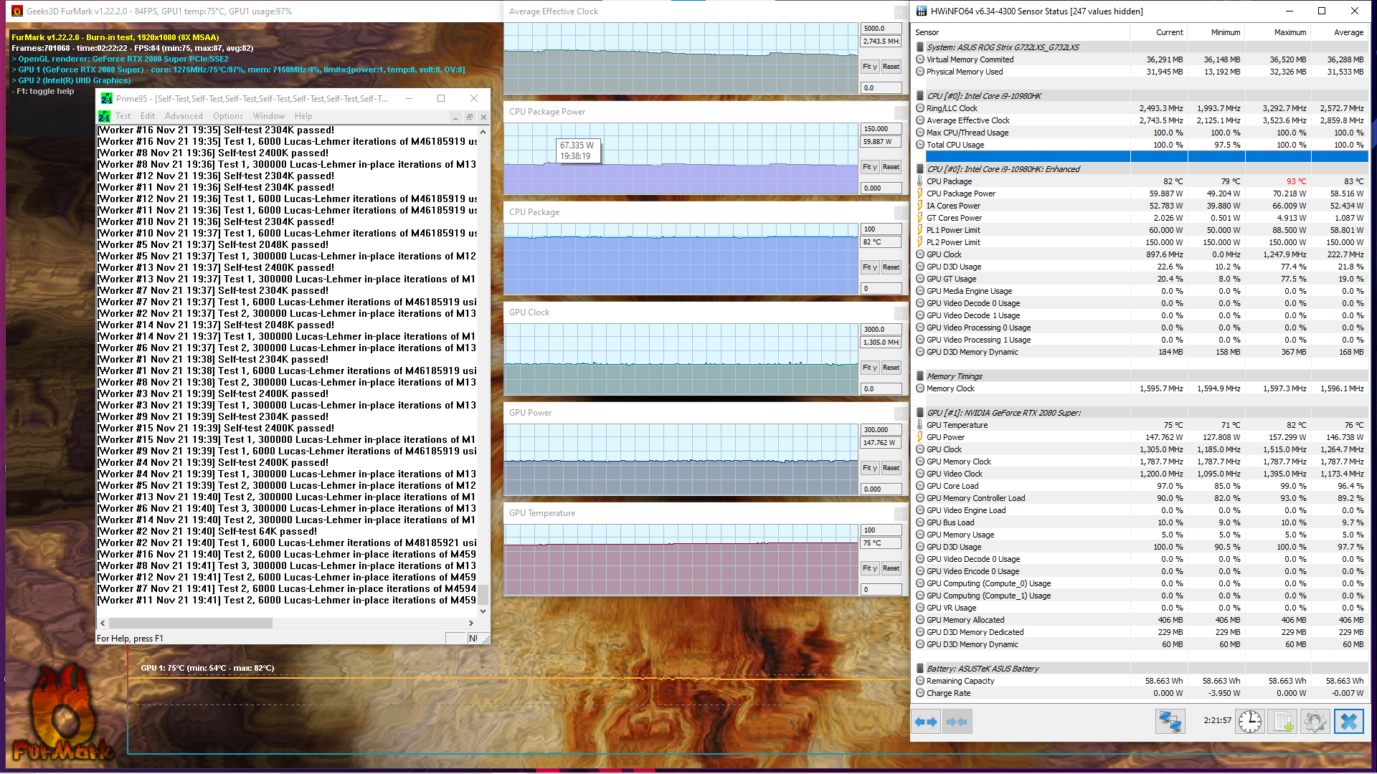Click HWiNFO blue X close sensors icon
This screenshot has width=1377, height=774.
pos(1349,722)
